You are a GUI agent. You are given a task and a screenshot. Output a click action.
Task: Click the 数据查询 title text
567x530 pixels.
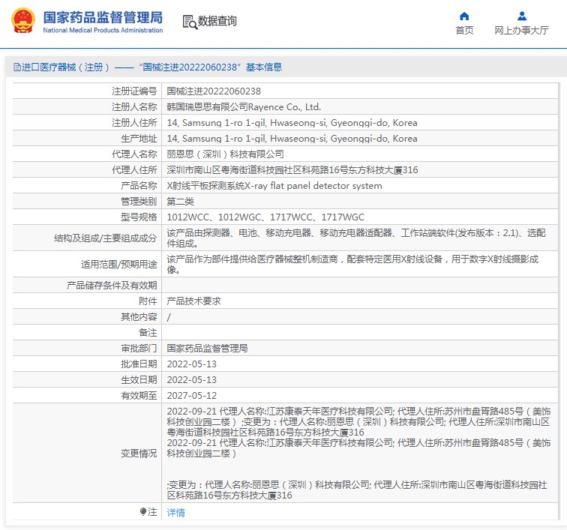217,21
